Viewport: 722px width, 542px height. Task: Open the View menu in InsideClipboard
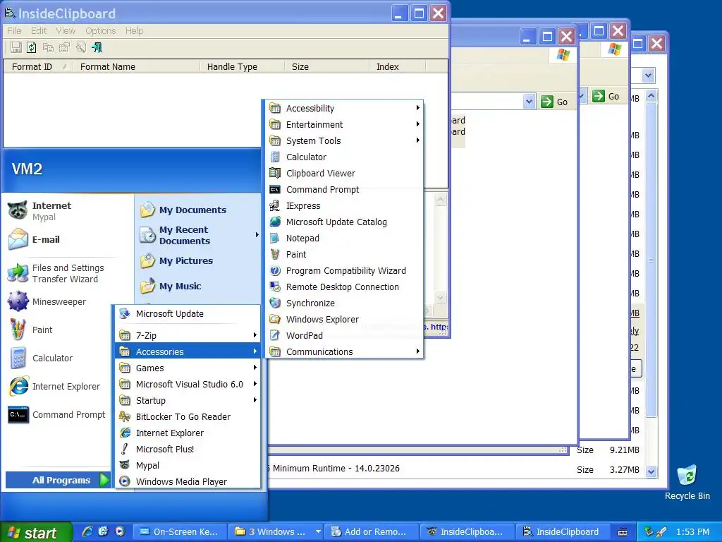click(66, 30)
